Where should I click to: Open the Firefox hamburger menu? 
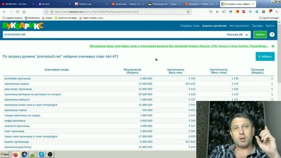click(x=277, y=12)
